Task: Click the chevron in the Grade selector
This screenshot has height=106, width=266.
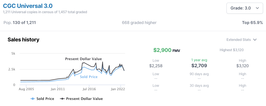Action: tap(257, 8)
